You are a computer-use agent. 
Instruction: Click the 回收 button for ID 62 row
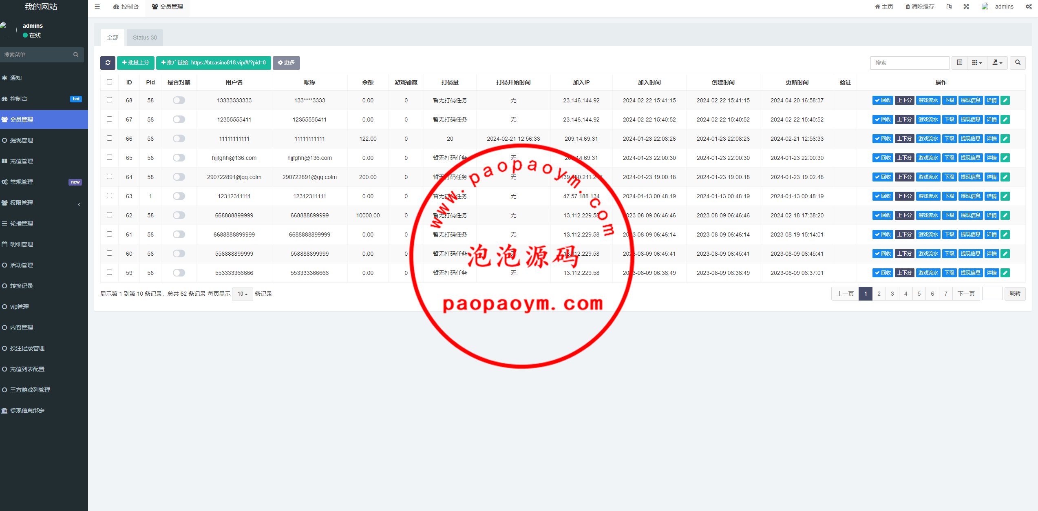tap(883, 215)
